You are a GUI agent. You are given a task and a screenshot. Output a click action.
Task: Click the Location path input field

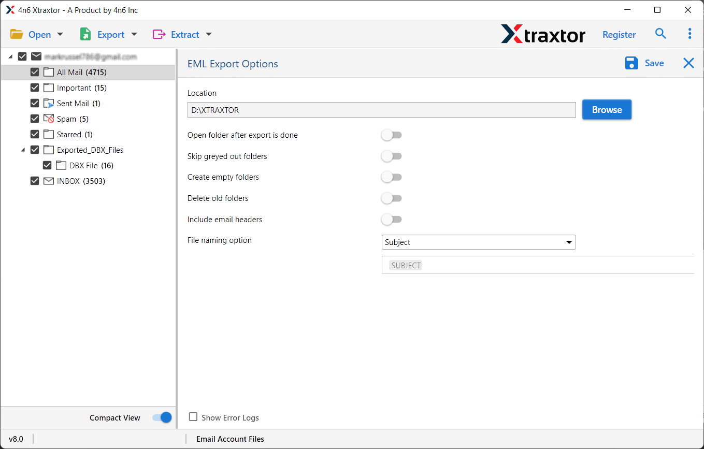tap(381, 110)
